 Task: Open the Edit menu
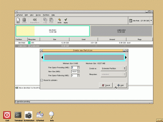[x=26, y=15]
